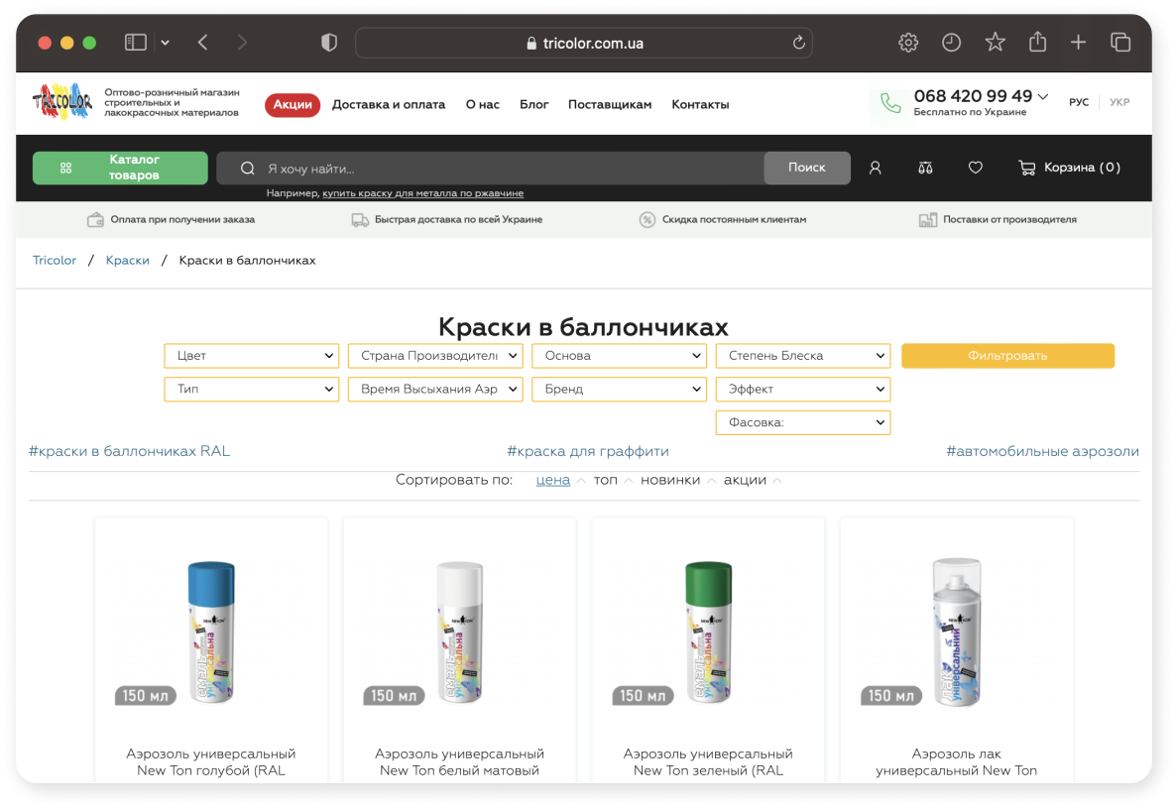Viewport: 1176px width, 809px height.
Task: Sort products by акции
Action: click(745, 480)
